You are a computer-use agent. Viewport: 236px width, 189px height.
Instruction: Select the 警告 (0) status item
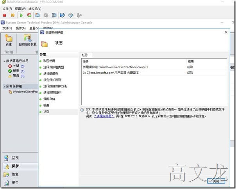(16, 76)
